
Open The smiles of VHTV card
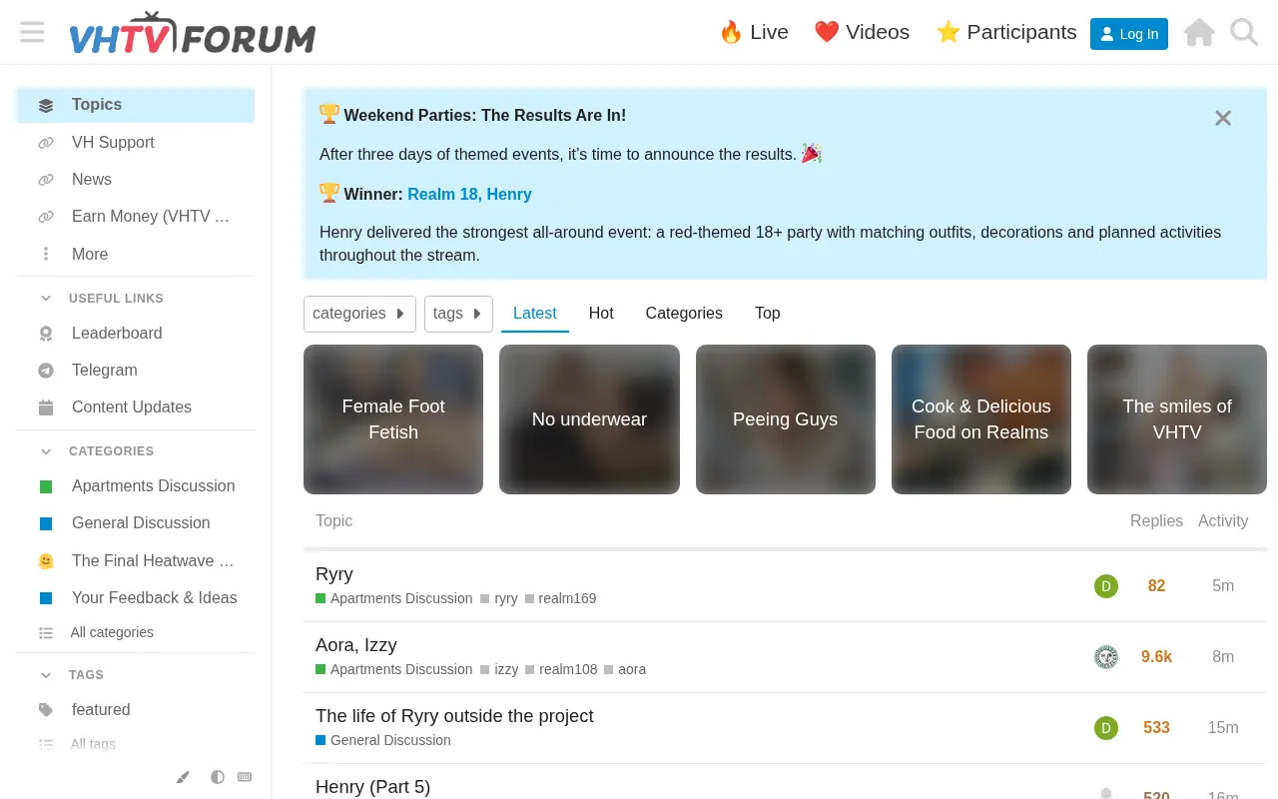click(x=1177, y=419)
